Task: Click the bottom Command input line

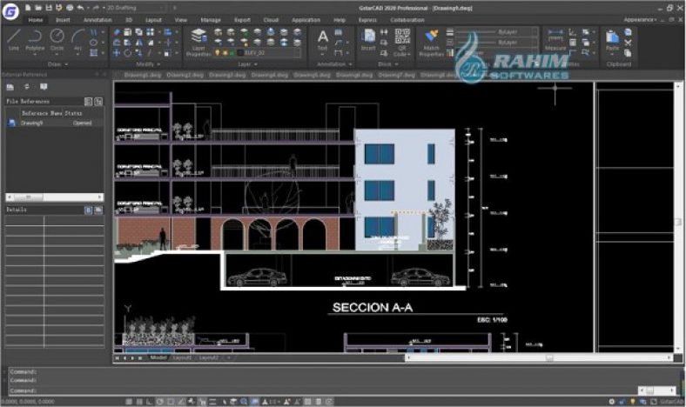Action: click(324, 390)
